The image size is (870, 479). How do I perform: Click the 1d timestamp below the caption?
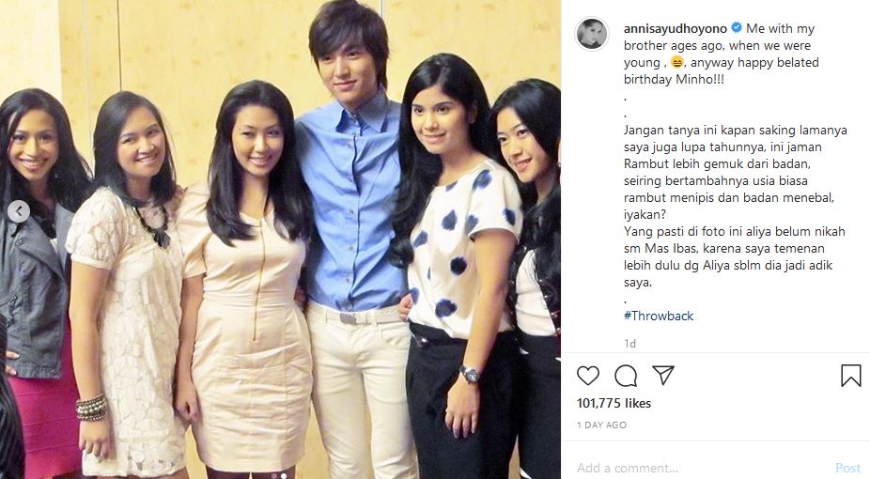pos(629,344)
